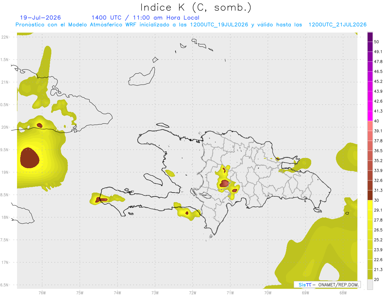Screen dimensions: 385x297
Task: Click the legend value "21.3"
Action: coord(378,270)
